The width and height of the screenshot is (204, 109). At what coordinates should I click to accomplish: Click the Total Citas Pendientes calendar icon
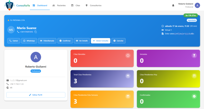point(128,76)
